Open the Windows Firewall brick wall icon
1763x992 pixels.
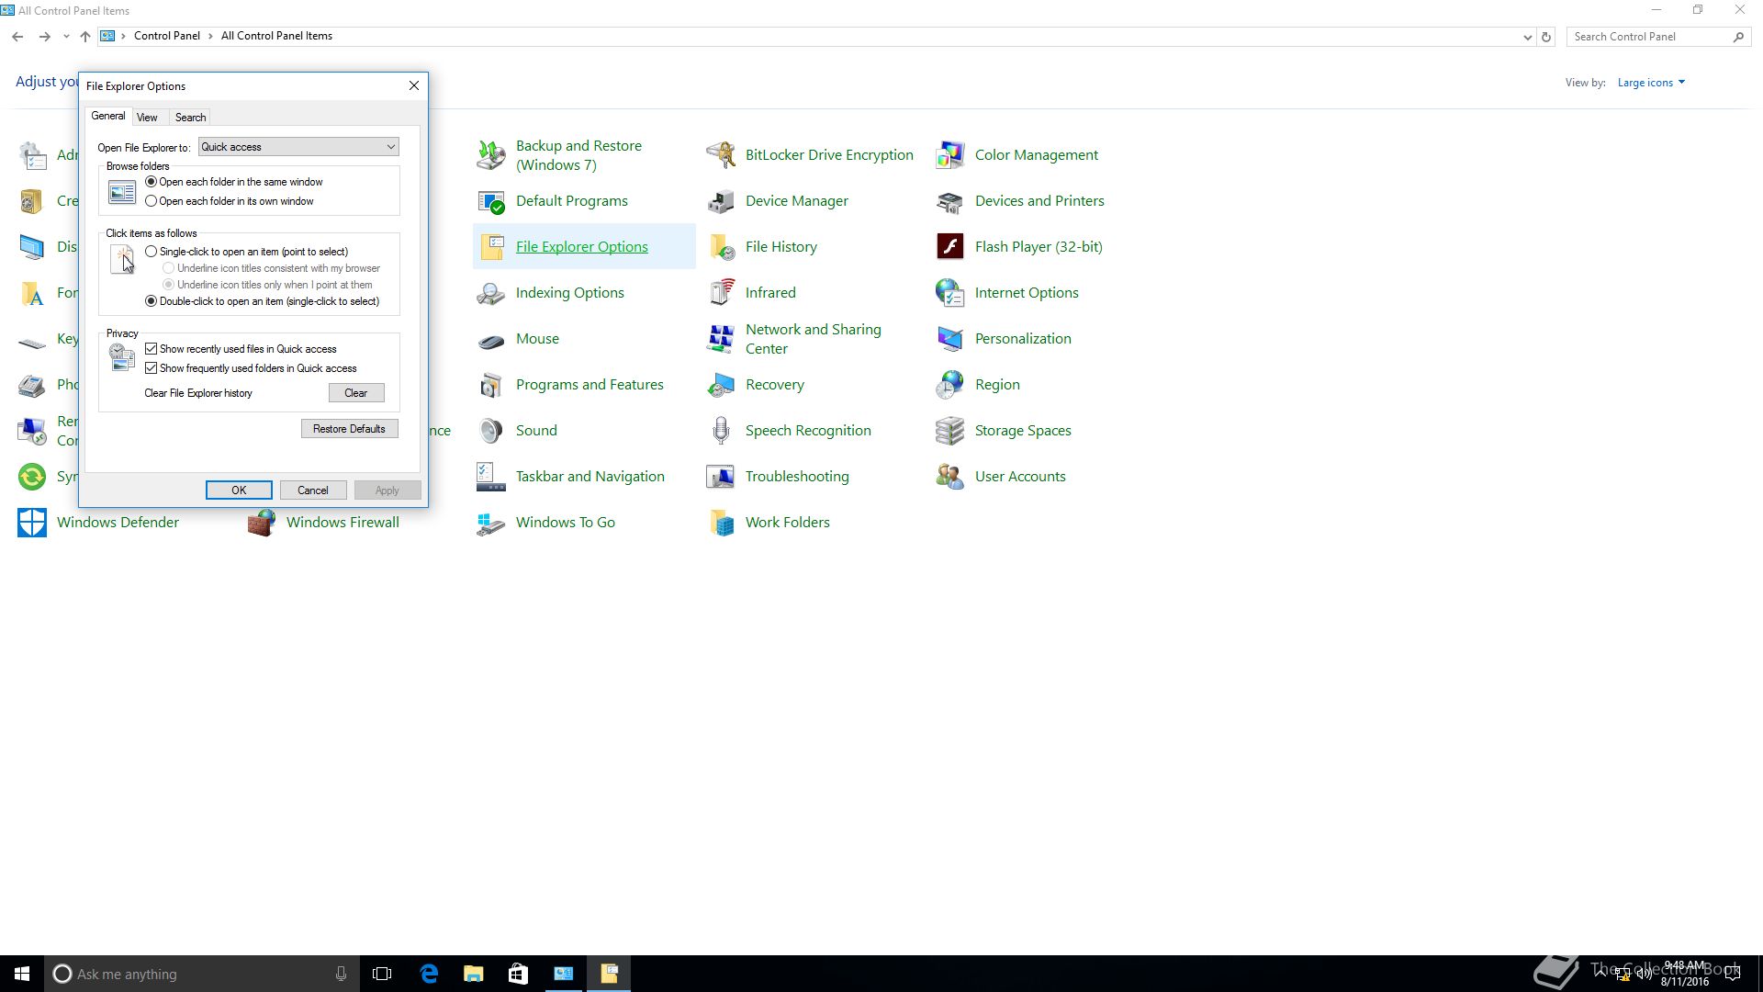point(262,522)
